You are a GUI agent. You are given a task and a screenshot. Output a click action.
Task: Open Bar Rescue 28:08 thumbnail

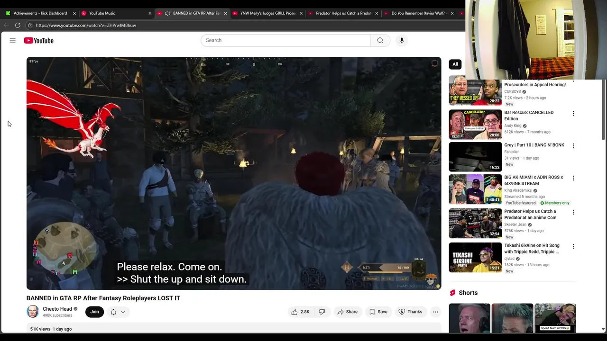pos(475,125)
